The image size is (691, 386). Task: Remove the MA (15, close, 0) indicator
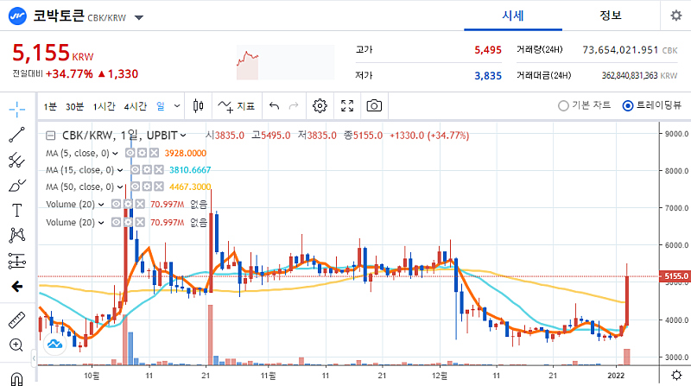pyautogui.click(x=159, y=169)
